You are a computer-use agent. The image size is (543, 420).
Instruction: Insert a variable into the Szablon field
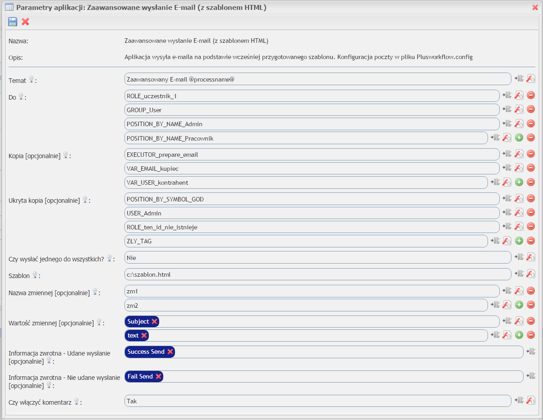click(519, 274)
